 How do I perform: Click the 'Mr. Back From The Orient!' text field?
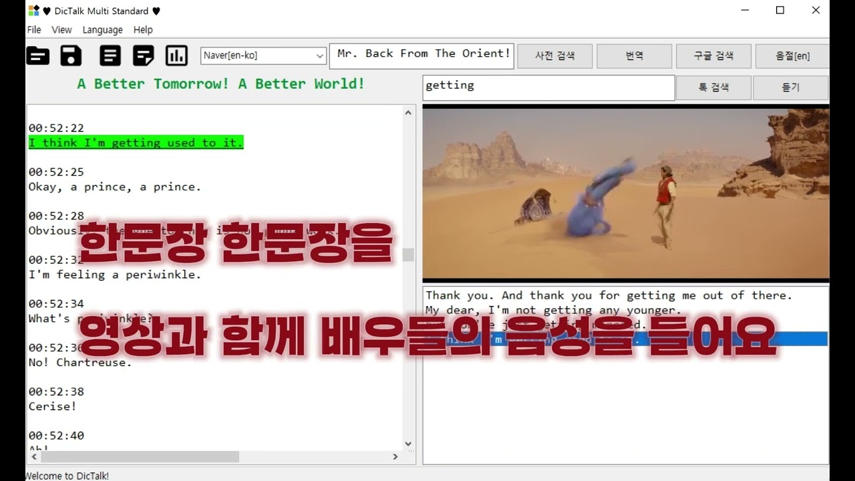click(421, 56)
